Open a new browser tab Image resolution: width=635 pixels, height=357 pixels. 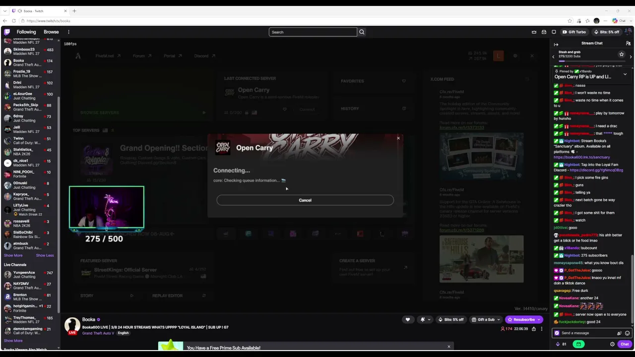point(74,11)
